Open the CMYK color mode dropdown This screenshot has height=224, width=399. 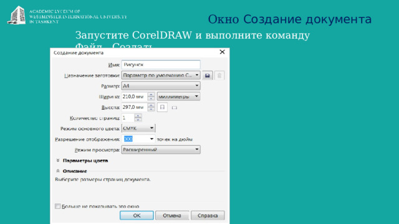pyautogui.click(x=138, y=128)
